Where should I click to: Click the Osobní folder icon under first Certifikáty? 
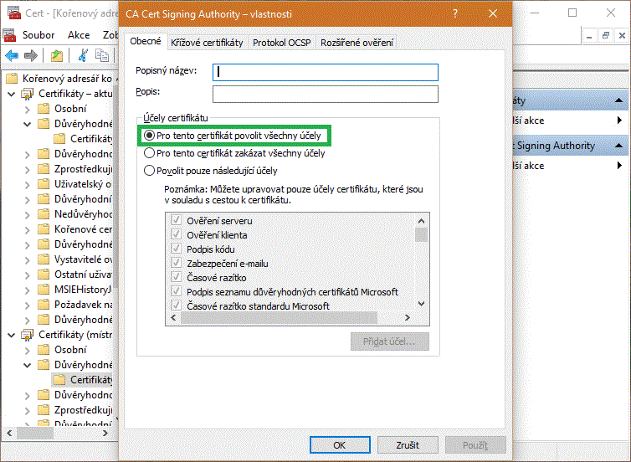tap(44, 109)
